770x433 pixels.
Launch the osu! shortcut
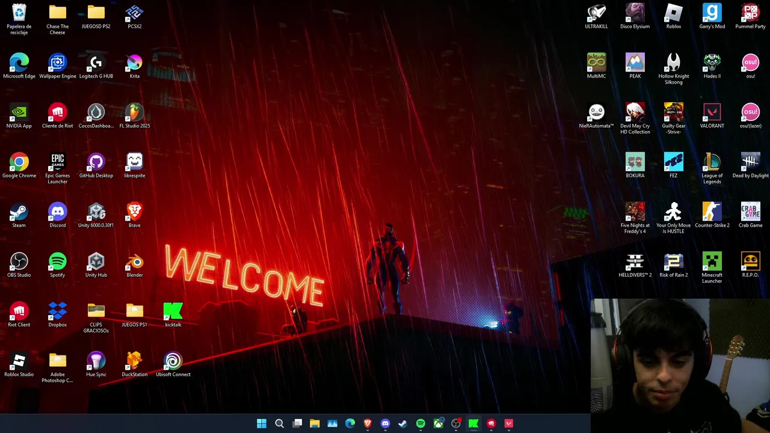751,66
